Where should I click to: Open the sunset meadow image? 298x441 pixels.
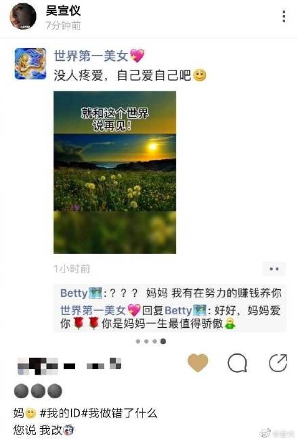114,172
